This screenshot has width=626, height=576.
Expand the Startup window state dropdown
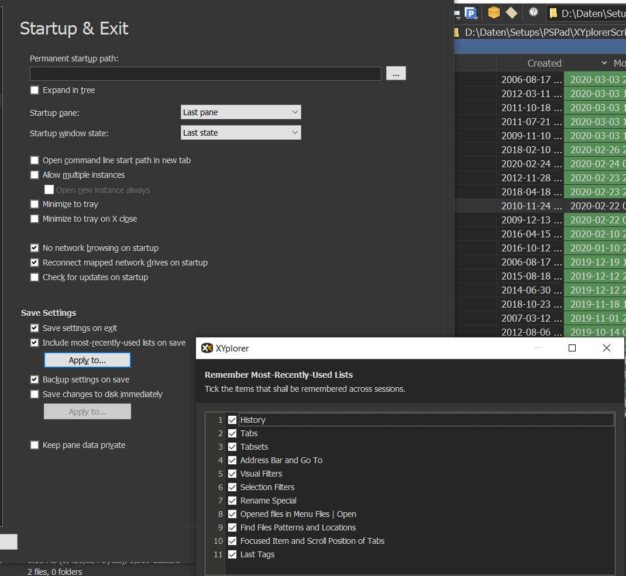click(x=241, y=133)
